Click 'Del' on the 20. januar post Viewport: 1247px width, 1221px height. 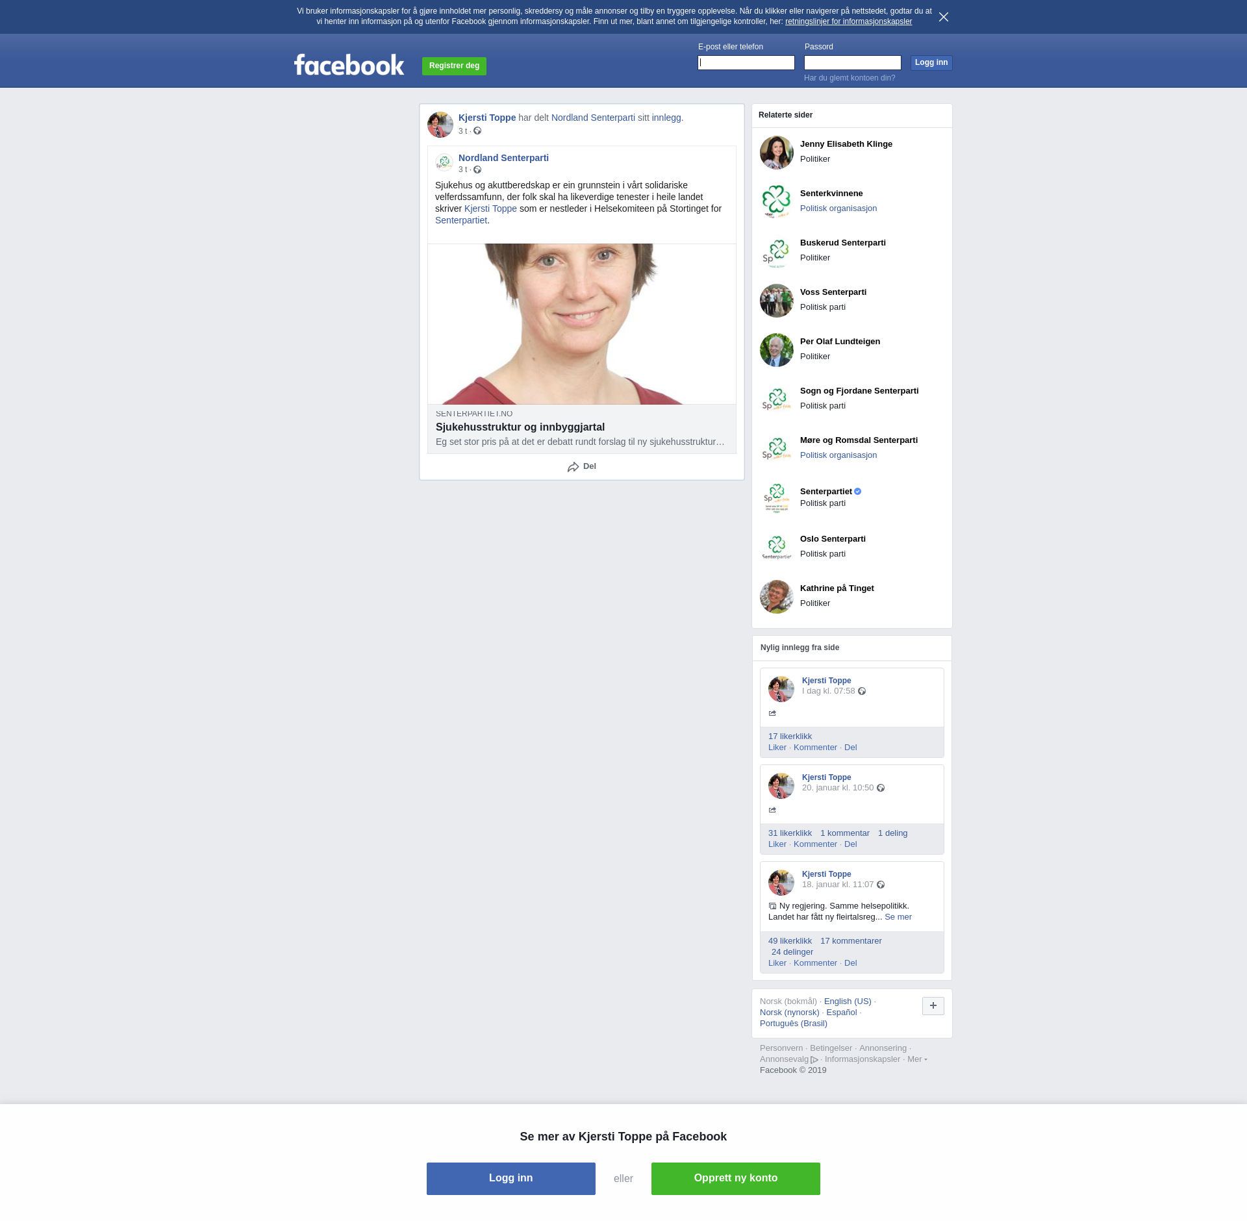851,844
